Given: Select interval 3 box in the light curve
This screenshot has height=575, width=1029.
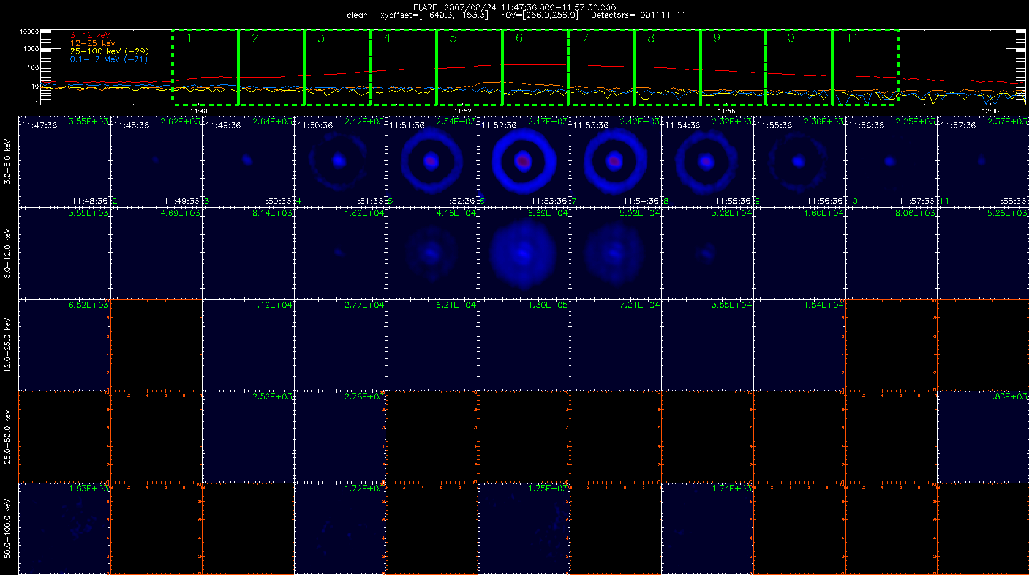Looking at the screenshot, I should coord(337,67).
